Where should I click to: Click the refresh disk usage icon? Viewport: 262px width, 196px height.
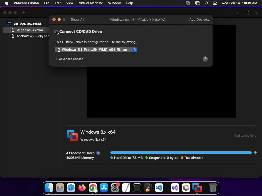[x=255, y=153]
